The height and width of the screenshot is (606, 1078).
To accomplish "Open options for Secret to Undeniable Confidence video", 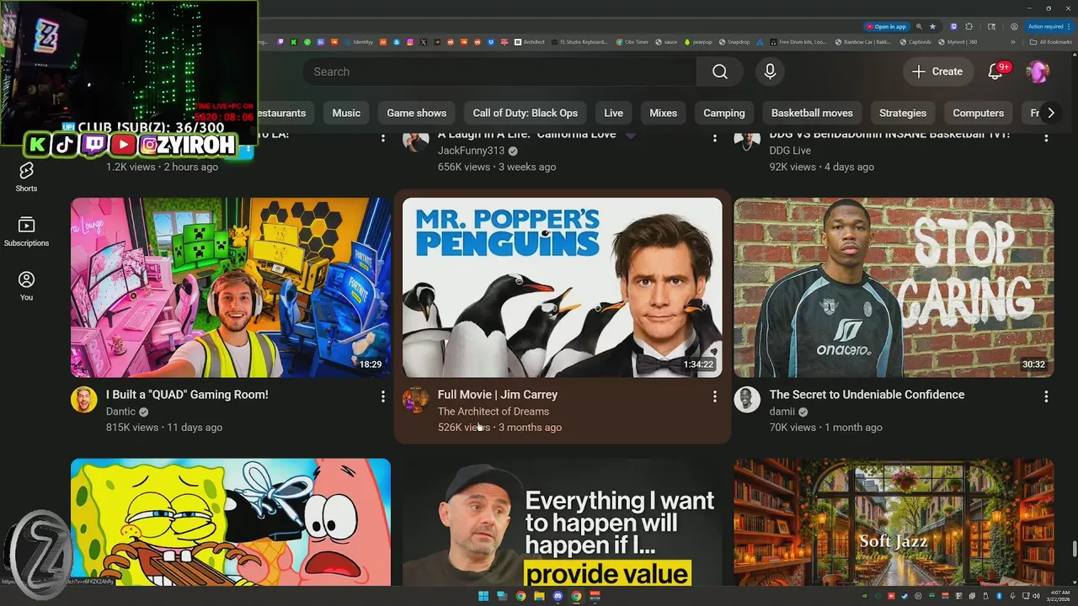I will point(1046,396).
